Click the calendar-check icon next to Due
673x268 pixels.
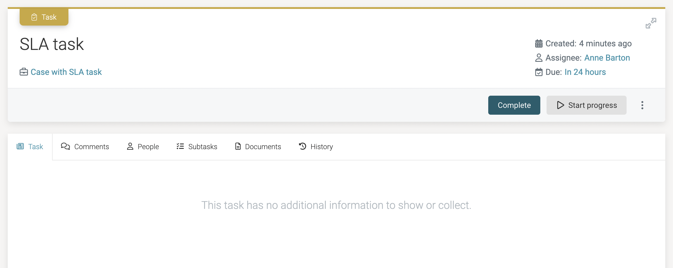[539, 72]
